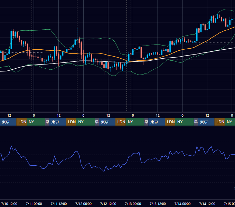Screen dimensions: 235x207
Task: Select the 東京 session block for 7/14
Action: (206, 122)
